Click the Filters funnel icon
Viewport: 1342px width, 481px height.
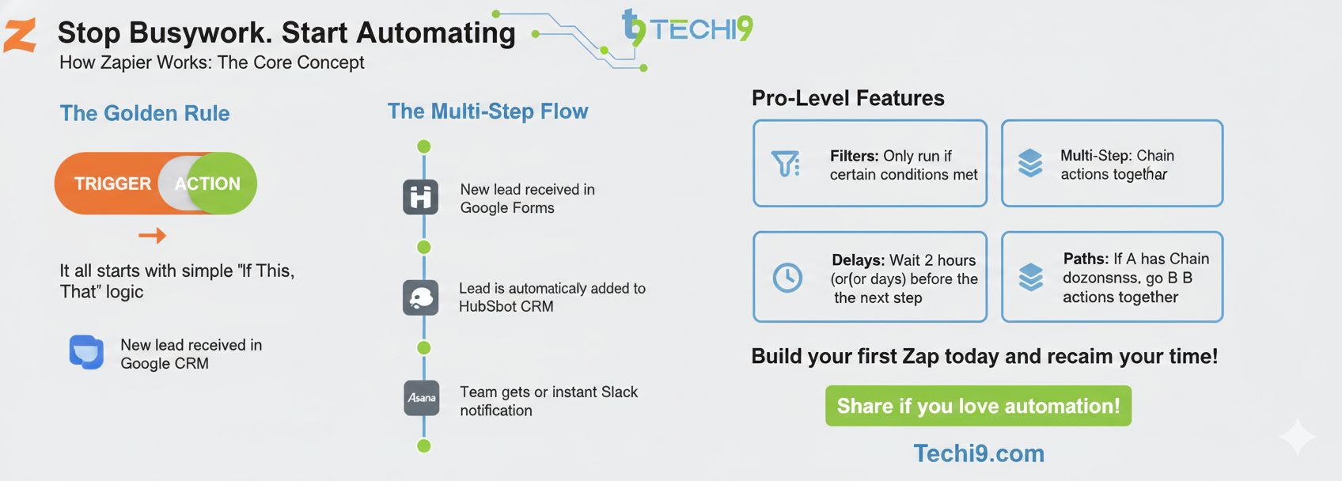click(785, 164)
